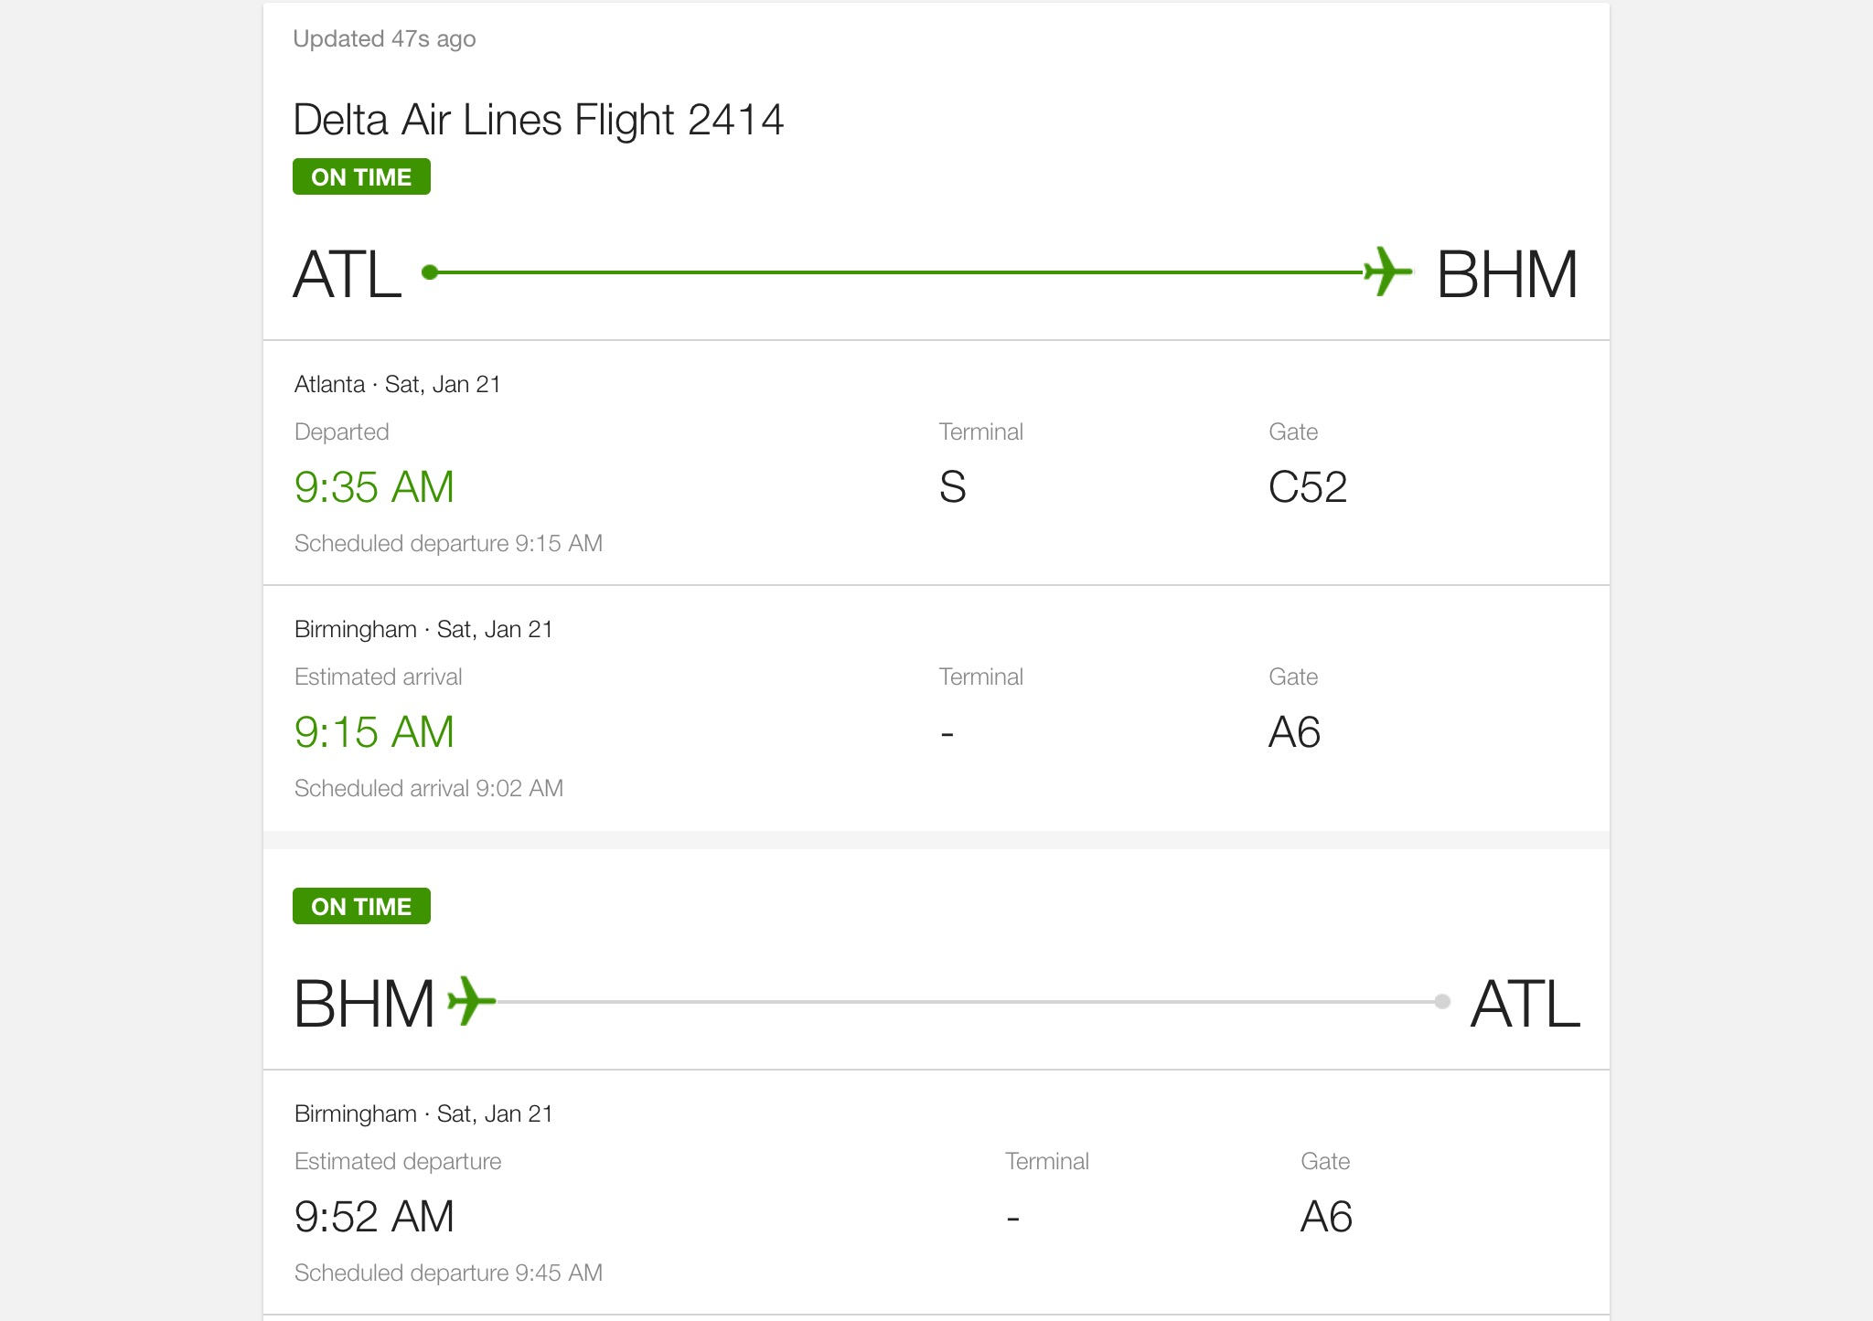
Task: Click terminal S value for Atlanta
Action: coord(952,486)
